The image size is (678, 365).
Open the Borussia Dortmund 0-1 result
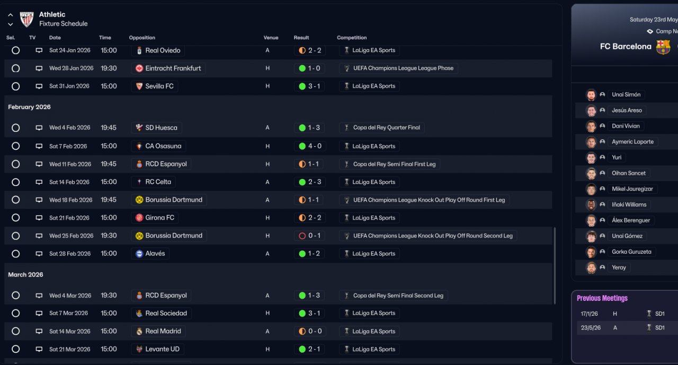pyautogui.click(x=310, y=236)
